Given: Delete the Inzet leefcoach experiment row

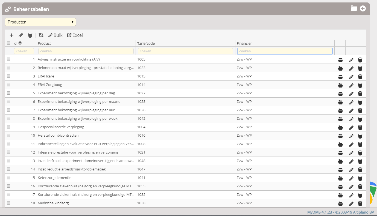Looking at the screenshot, I should pos(360,161).
